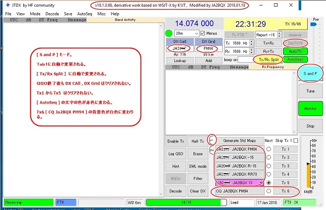326x210 pixels.
Task: Click the DisTX73 button
Action: (295, 43)
